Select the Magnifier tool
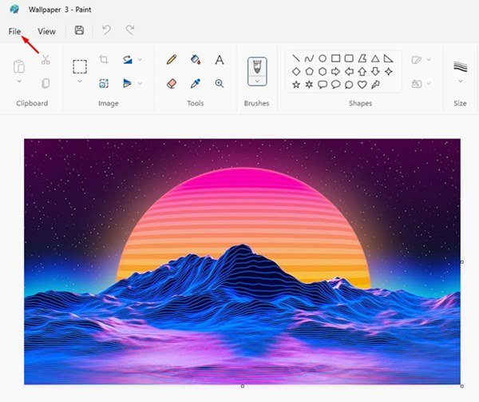 point(220,83)
